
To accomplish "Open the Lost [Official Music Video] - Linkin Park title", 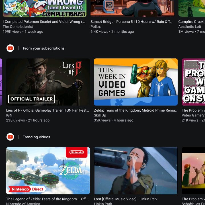I will (126, 199).
